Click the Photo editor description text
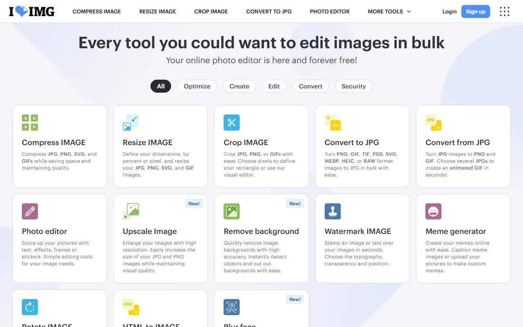The image size is (523, 327). [57, 253]
